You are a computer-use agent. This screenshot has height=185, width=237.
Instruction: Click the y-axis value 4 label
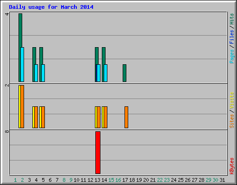(7, 14)
